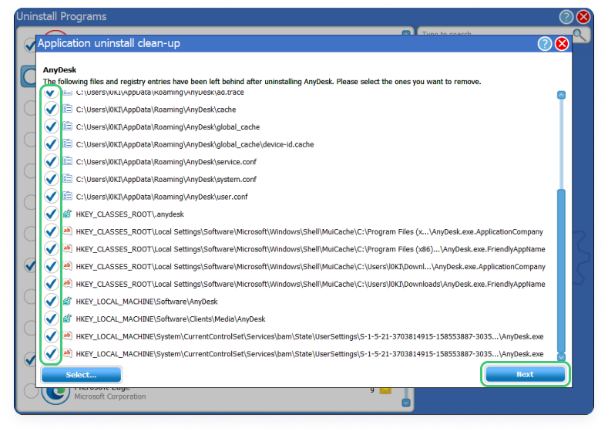The width and height of the screenshot is (608, 435).
Task: Click the file icon beside user.conf
Action: click(68, 197)
